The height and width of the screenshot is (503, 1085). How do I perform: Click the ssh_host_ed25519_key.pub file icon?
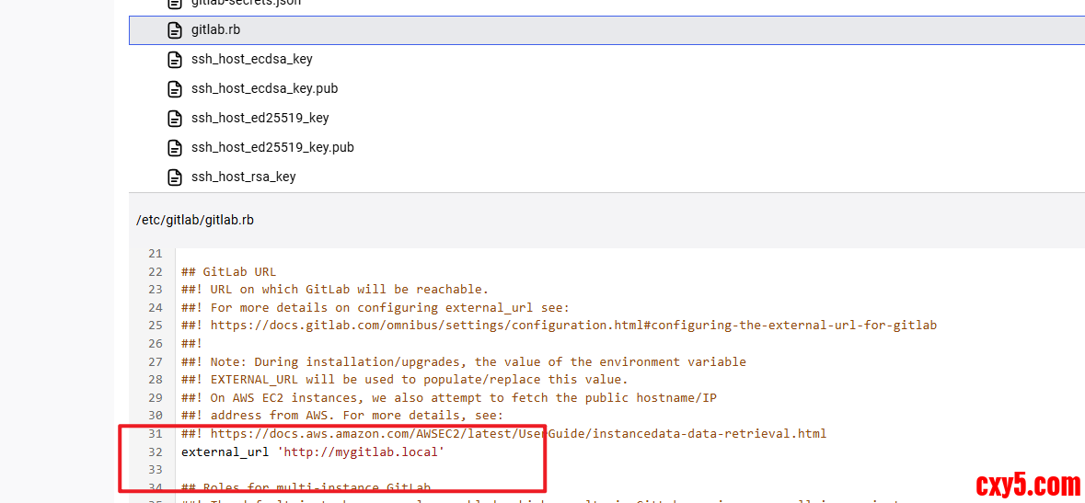pos(175,148)
